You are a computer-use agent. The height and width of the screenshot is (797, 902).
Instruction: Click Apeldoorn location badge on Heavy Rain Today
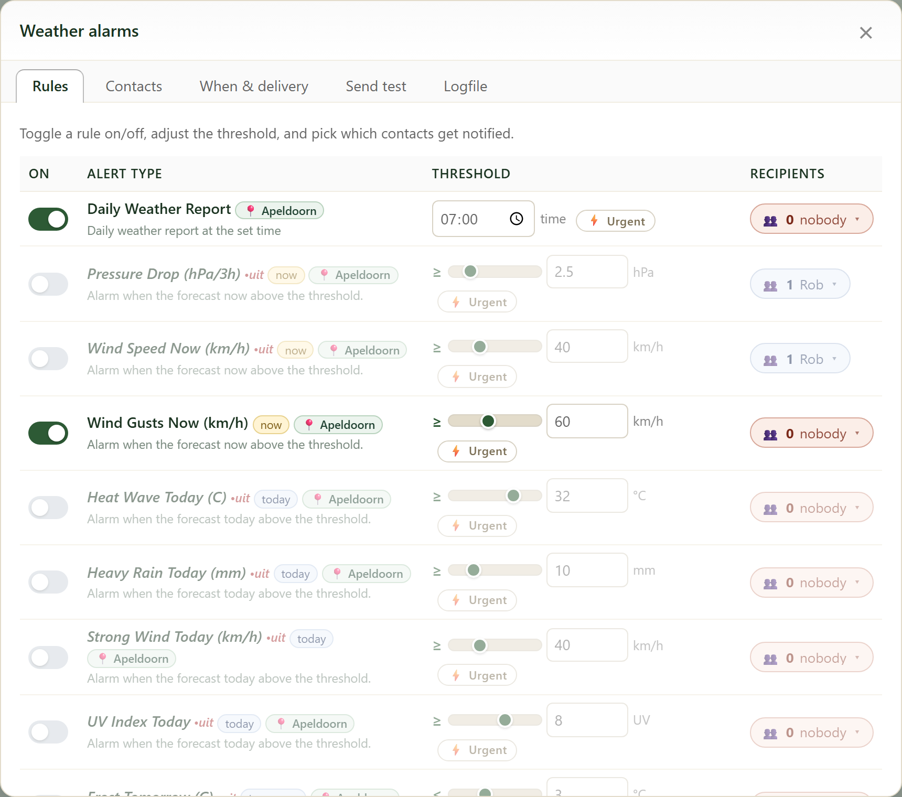tap(367, 573)
